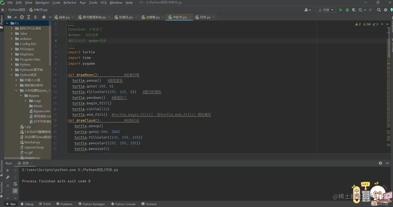The image size is (393, 207).
Task: Click the yellow warnings indicator showing 2
Action: [x=358, y=24]
